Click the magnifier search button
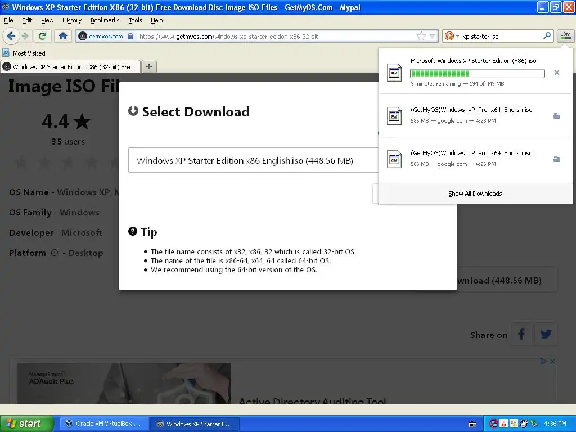This screenshot has height=432, width=576. pyautogui.click(x=547, y=36)
